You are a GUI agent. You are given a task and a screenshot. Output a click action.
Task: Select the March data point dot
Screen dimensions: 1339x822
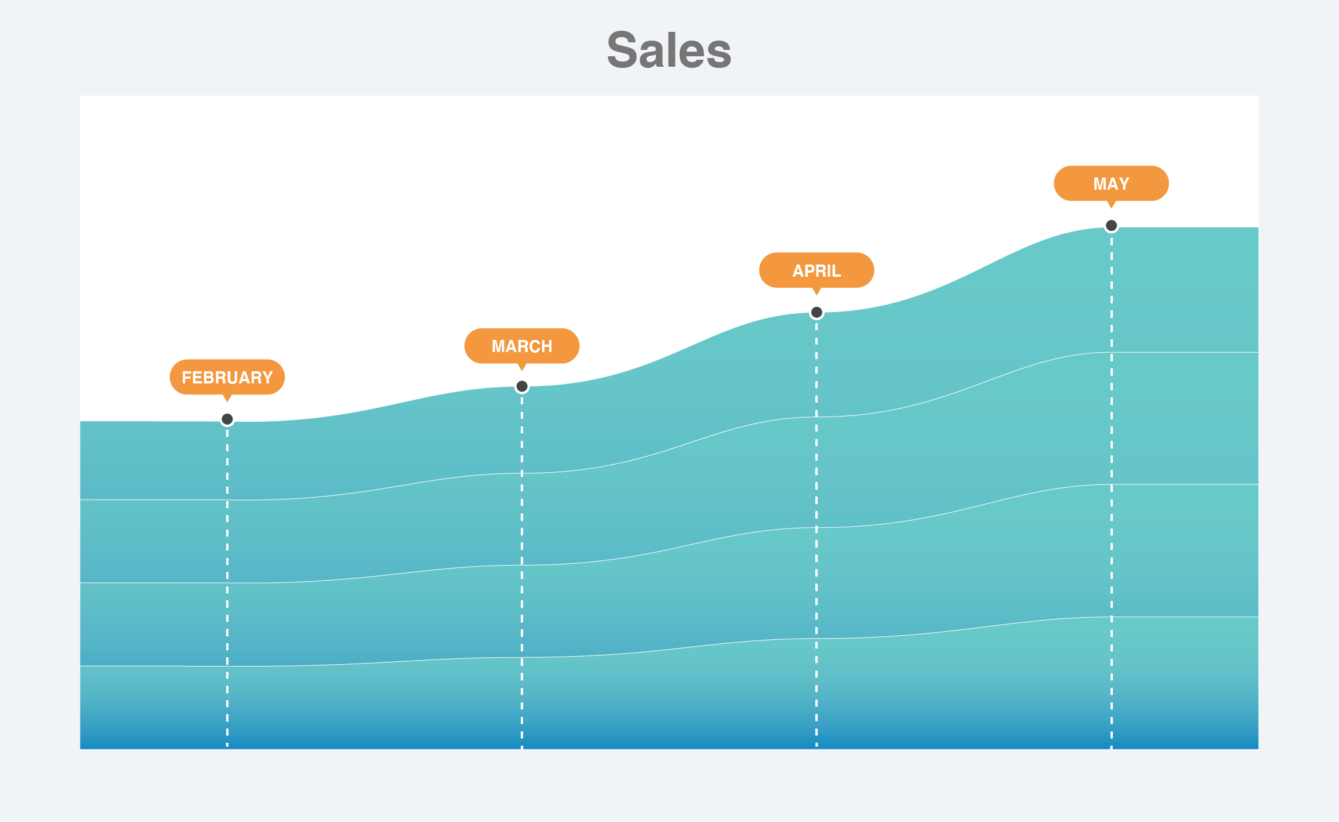(522, 386)
